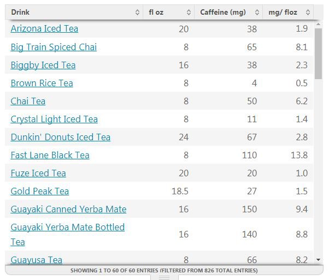Open Gold Peak Tea link

(x=40, y=191)
